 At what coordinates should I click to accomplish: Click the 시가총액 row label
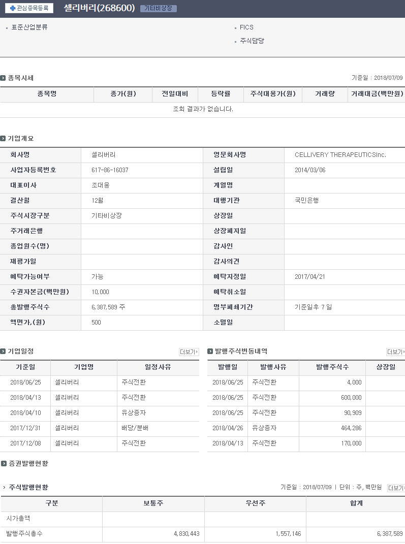click(x=18, y=519)
